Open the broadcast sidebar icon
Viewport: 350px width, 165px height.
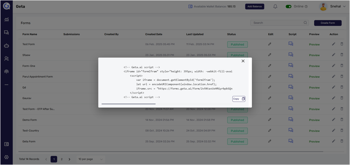click(x=6, y=71)
